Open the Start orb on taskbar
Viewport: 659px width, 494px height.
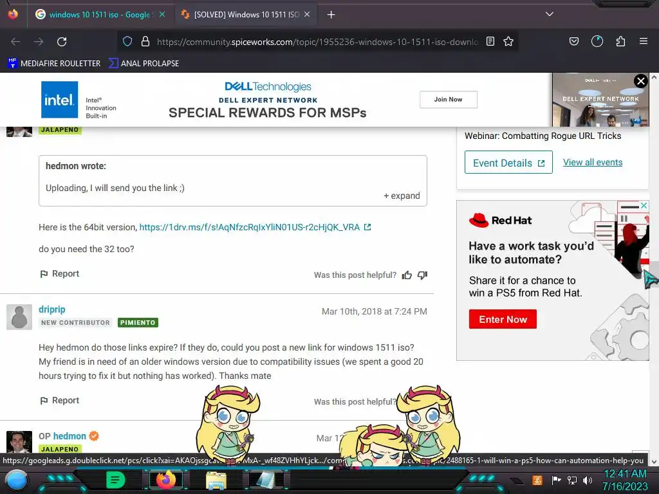coord(16,480)
